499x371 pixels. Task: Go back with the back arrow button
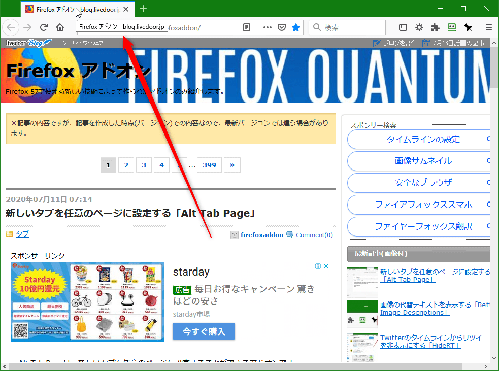pyautogui.click(x=11, y=27)
